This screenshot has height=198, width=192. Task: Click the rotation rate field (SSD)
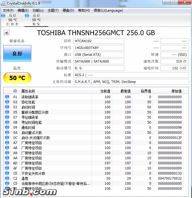coord(175,55)
